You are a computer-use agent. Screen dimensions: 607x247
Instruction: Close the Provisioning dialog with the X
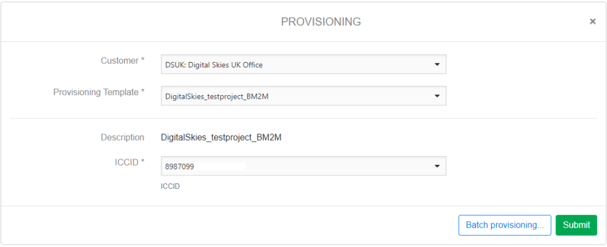[x=592, y=22]
